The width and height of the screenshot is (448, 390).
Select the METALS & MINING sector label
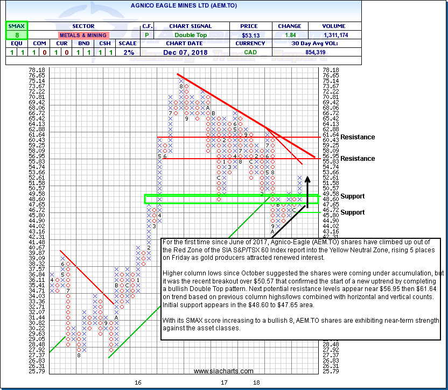82,36
